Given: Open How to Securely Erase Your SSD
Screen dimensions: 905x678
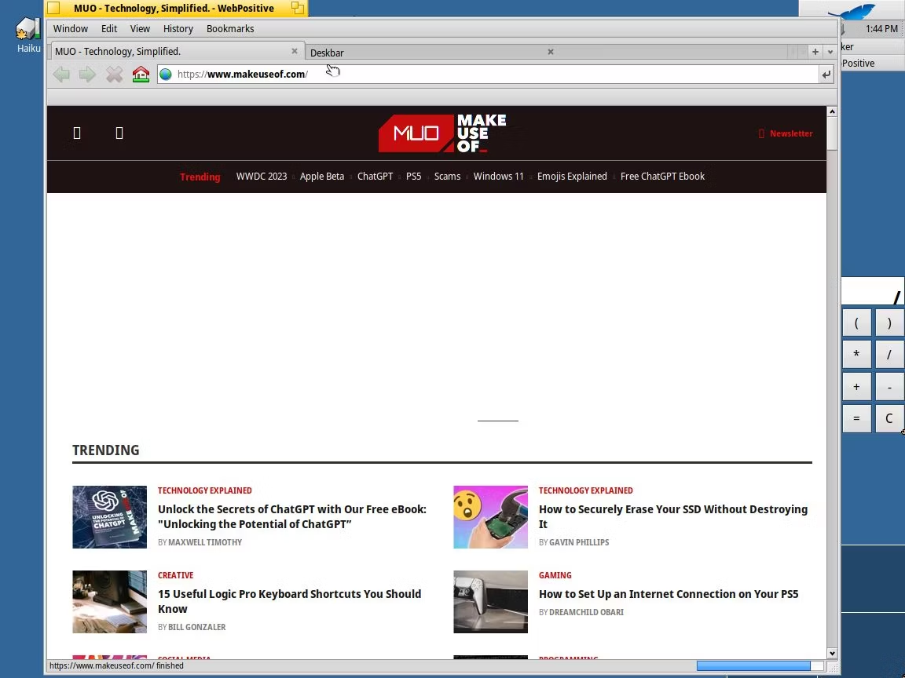Looking at the screenshot, I should (673, 516).
